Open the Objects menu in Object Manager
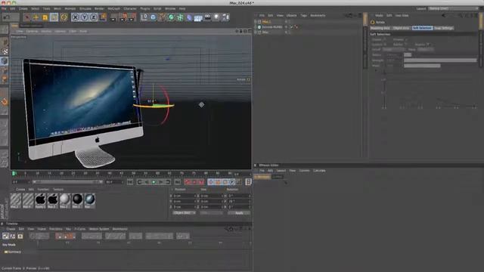The height and width of the screenshot is (272, 484). pyautogui.click(x=291, y=15)
